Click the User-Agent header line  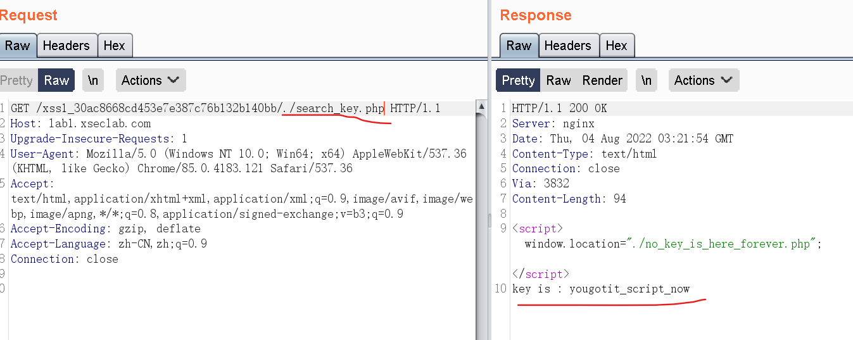239,161
